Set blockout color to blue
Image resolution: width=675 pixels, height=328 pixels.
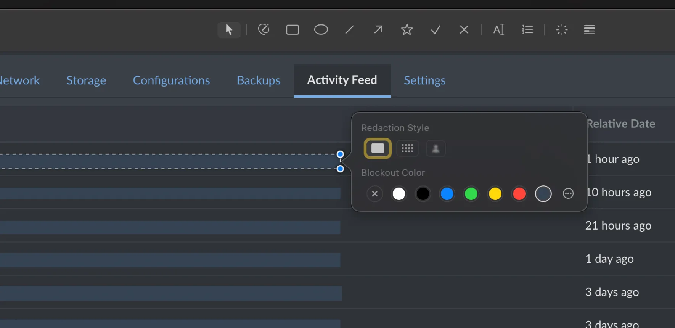(x=447, y=194)
